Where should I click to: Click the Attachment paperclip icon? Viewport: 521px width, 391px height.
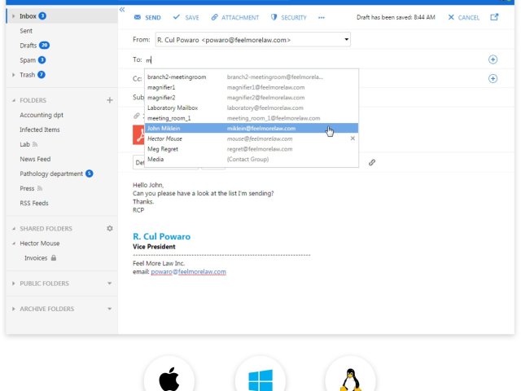pyautogui.click(x=215, y=17)
